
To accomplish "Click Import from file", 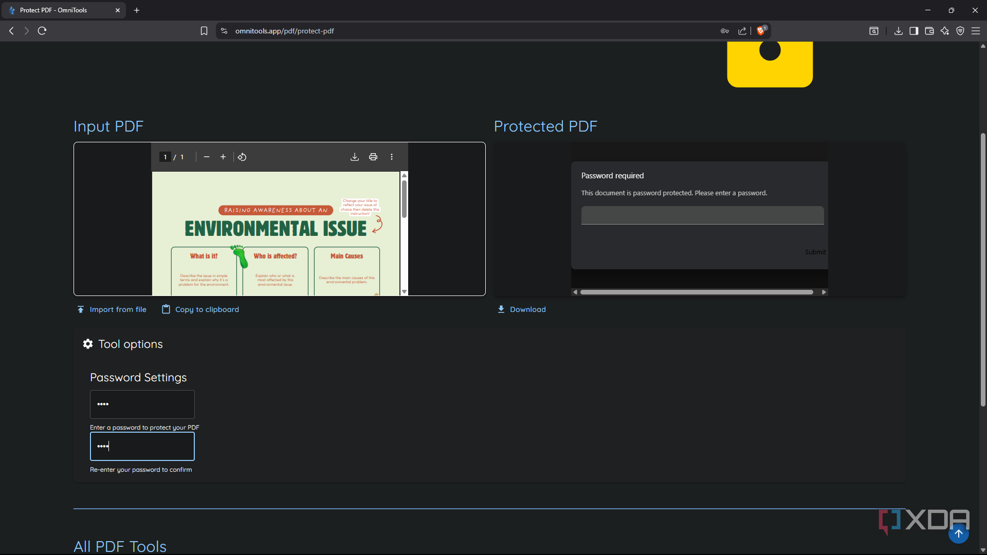I will [112, 309].
